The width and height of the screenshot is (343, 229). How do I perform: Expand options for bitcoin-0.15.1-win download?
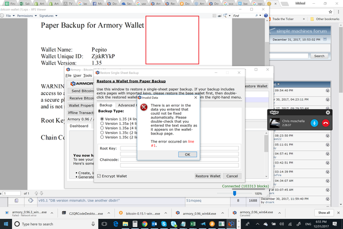[166, 213]
